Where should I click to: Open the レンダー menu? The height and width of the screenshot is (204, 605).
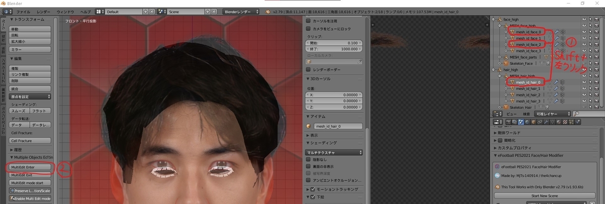point(43,11)
